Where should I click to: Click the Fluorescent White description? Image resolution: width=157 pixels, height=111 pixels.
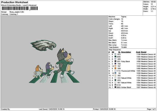click(x=128, y=71)
